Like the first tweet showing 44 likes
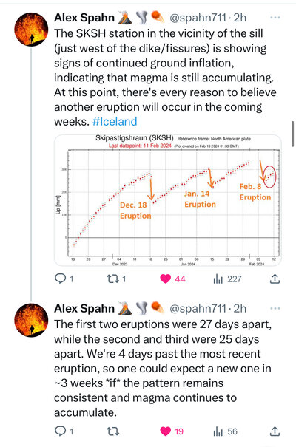Viewport: 296px width, 447px height. [x=172, y=279]
